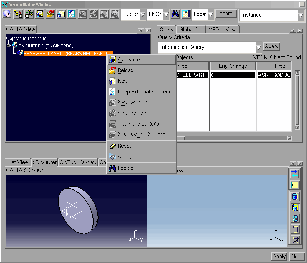Screen dimensions: 307x263
Task: Click the cylinder with arrow icon
Action: 295,240
